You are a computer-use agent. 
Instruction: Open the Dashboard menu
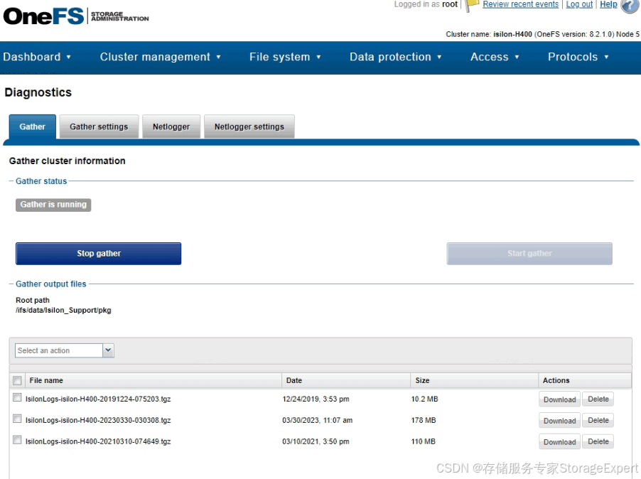[x=37, y=57]
